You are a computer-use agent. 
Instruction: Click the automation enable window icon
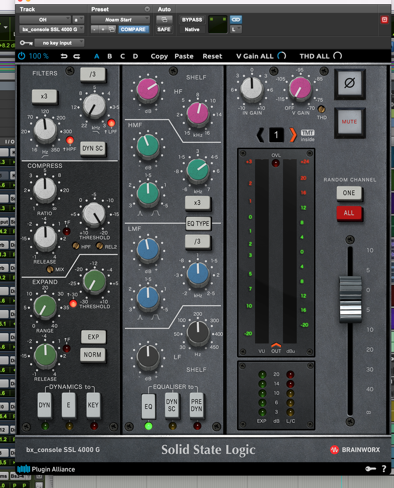pos(164,20)
